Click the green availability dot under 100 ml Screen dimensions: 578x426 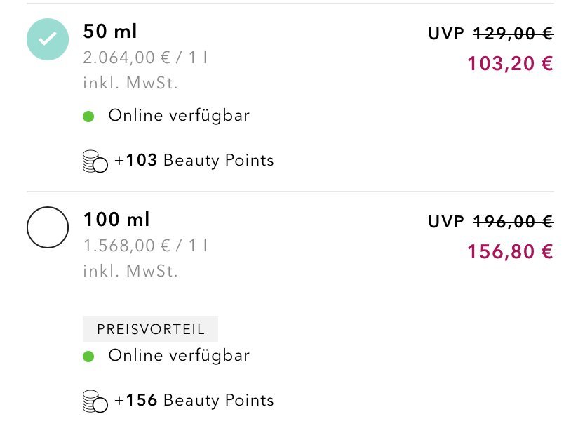(x=88, y=357)
